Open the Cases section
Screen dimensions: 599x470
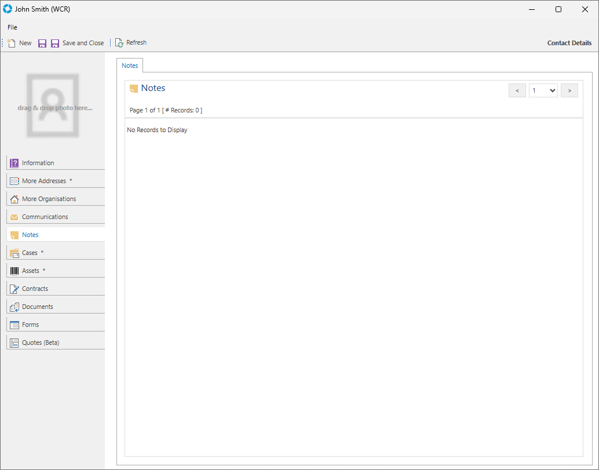pos(30,253)
